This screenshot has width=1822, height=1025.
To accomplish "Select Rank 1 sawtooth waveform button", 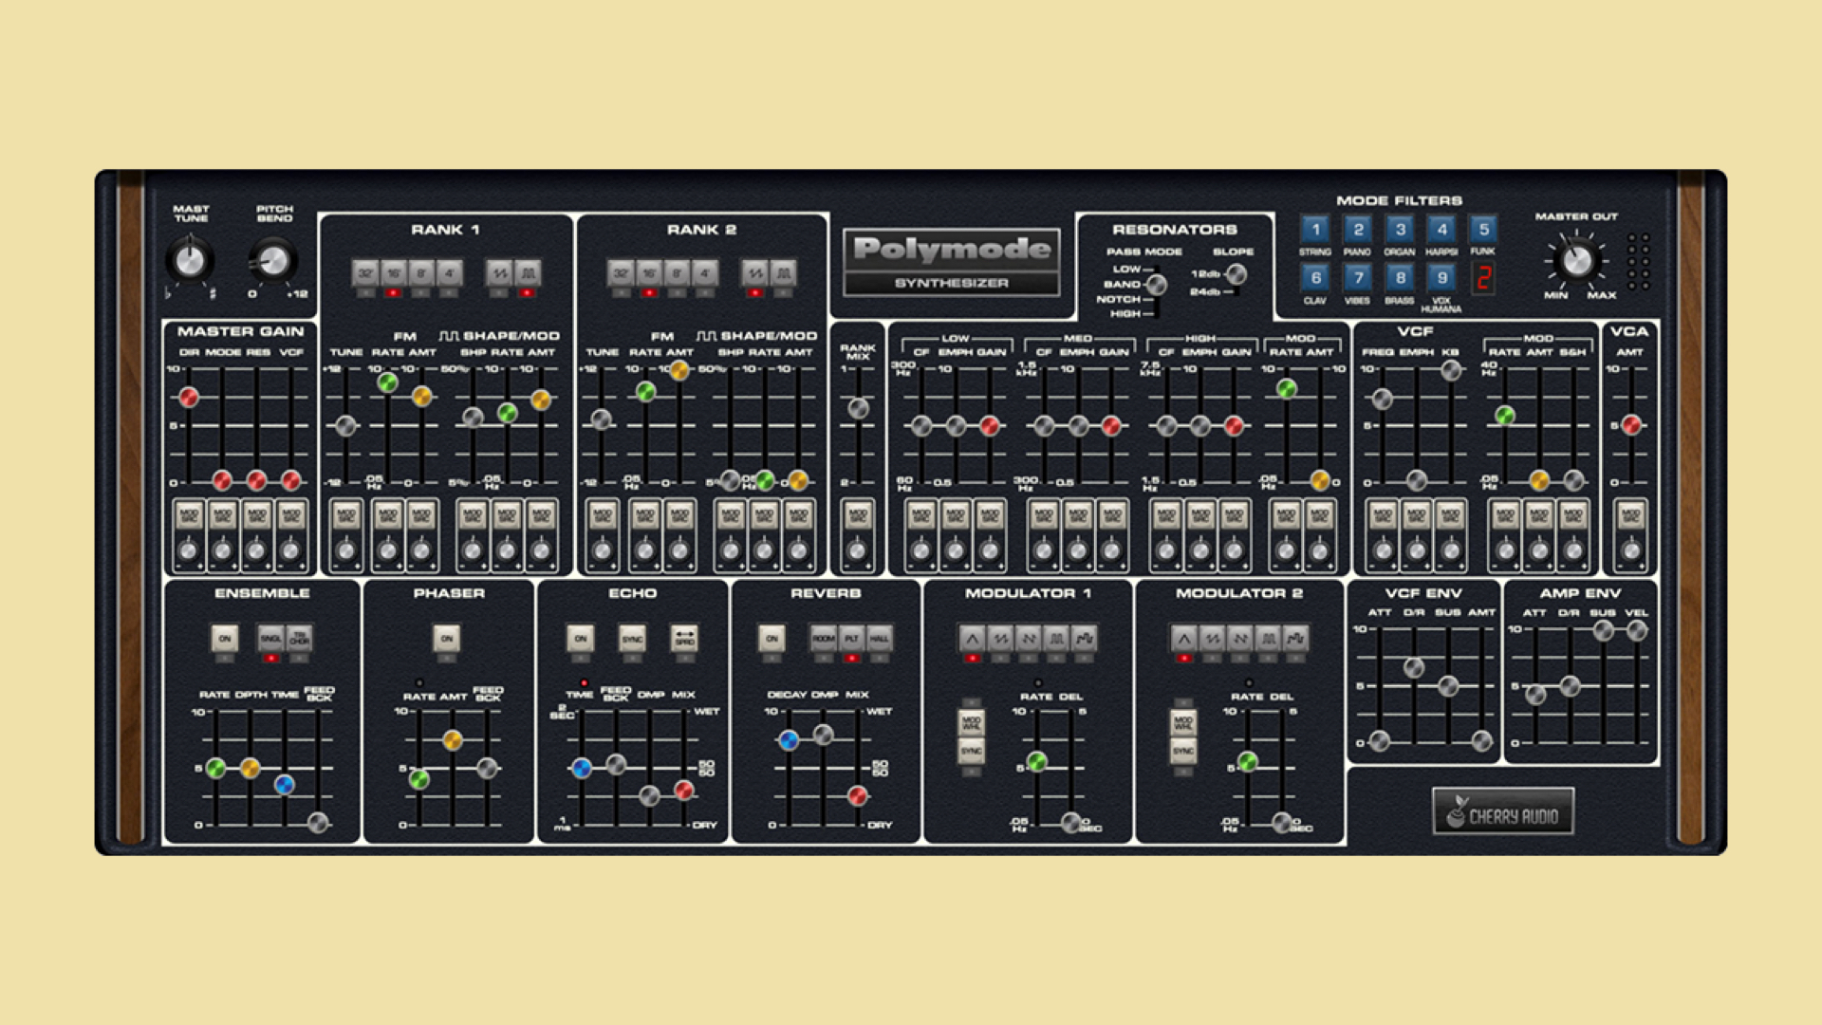I will tap(498, 273).
